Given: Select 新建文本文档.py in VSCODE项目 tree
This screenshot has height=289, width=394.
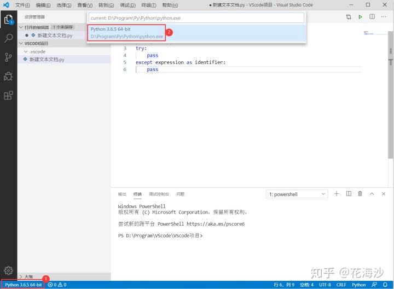Looking at the screenshot, I should click(x=47, y=60).
